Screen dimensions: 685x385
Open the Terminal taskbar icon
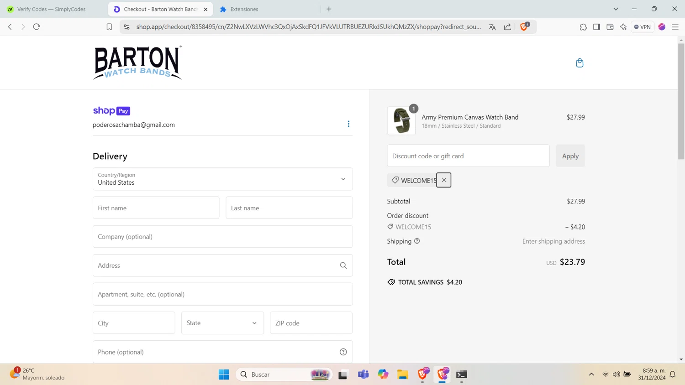click(x=462, y=375)
